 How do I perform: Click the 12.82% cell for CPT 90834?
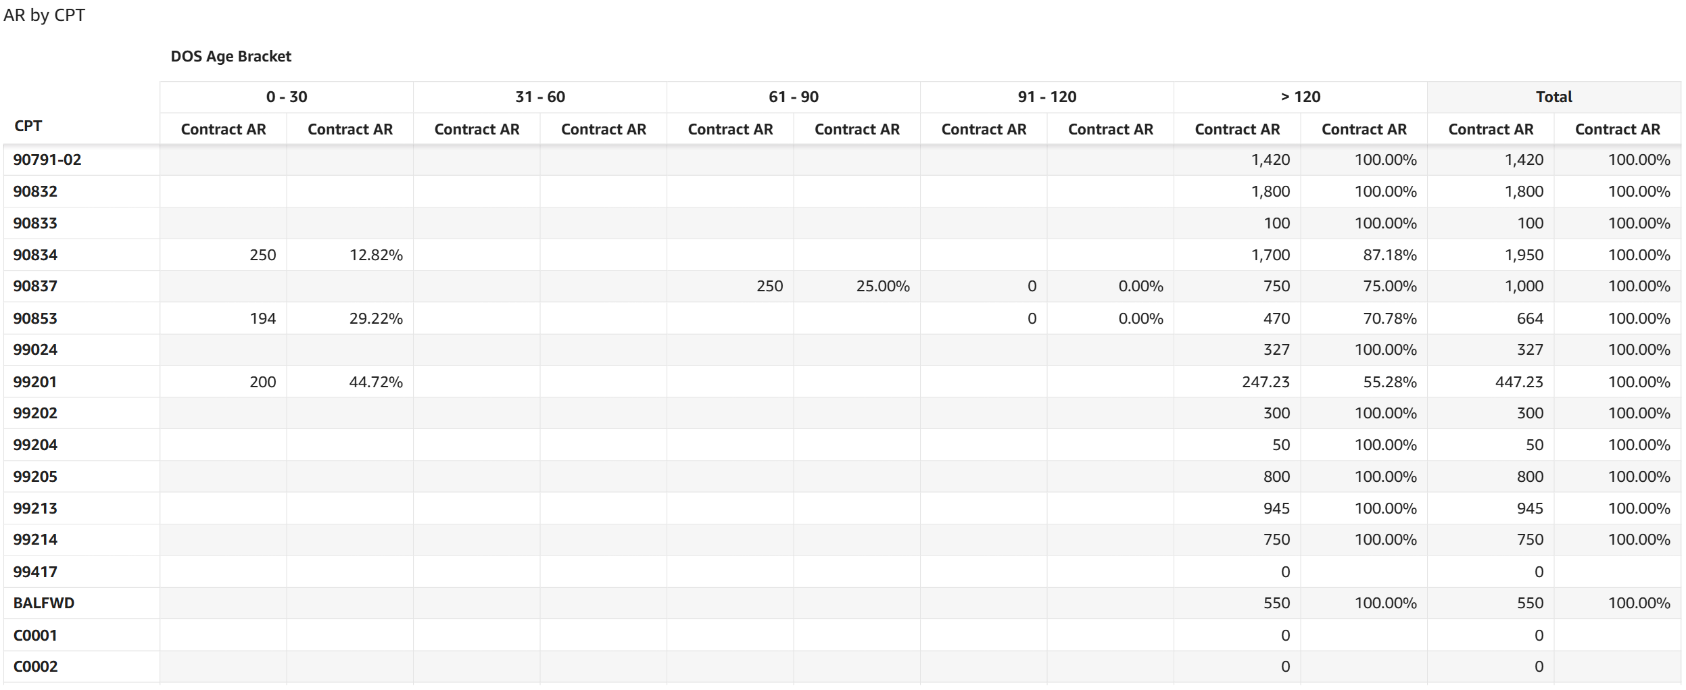(x=376, y=255)
